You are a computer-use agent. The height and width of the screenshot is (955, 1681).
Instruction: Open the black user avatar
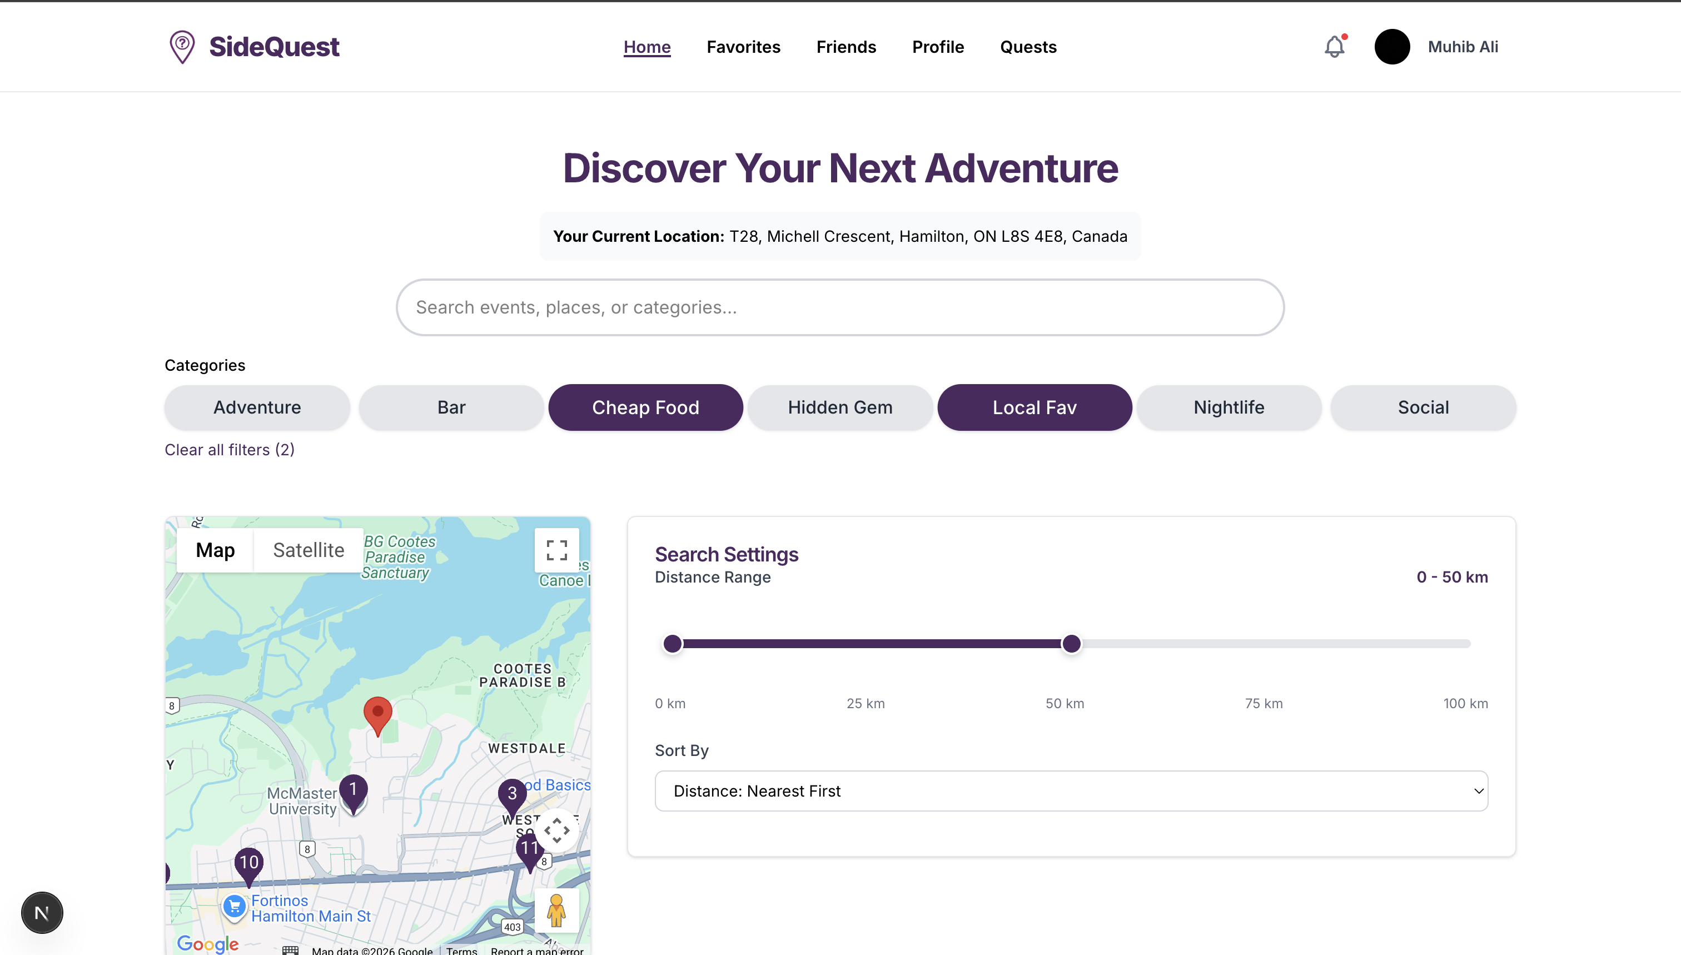click(x=1392, y=47)
